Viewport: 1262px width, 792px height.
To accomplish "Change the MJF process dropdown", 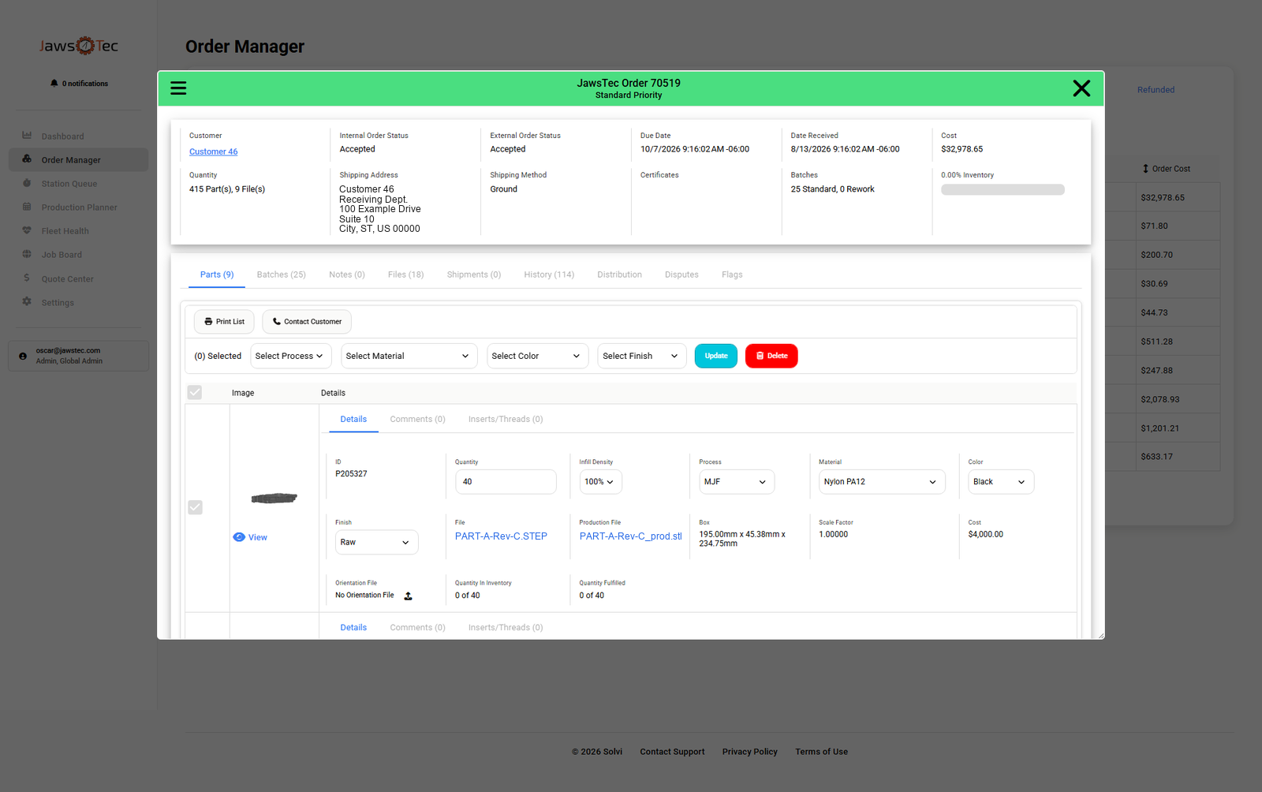I will click(x=737, y=482).
